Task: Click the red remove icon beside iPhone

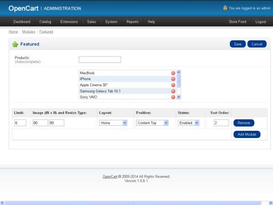Action: point(173,79)
